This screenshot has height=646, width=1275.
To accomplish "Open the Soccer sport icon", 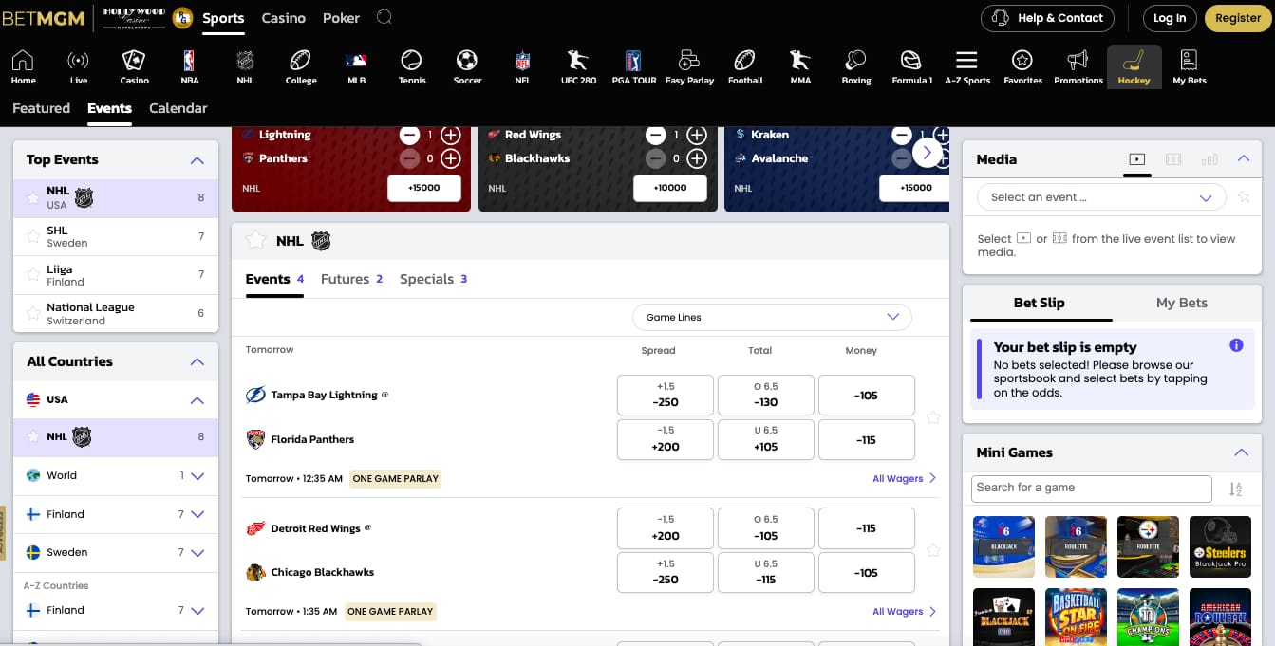I will [467, 66].
